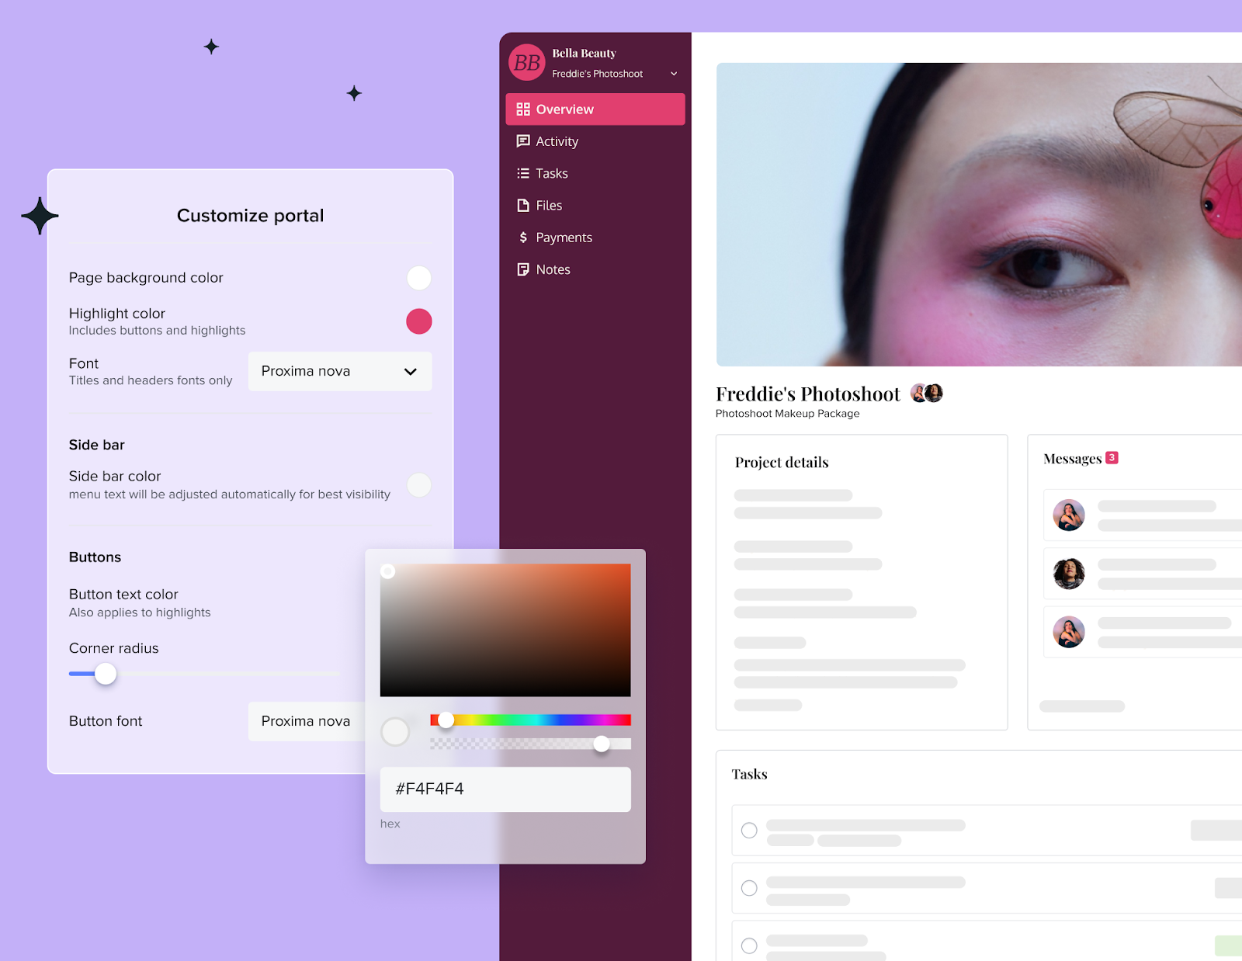Click the Activity chat icon
1242x961 pixels.
[523, 141]
